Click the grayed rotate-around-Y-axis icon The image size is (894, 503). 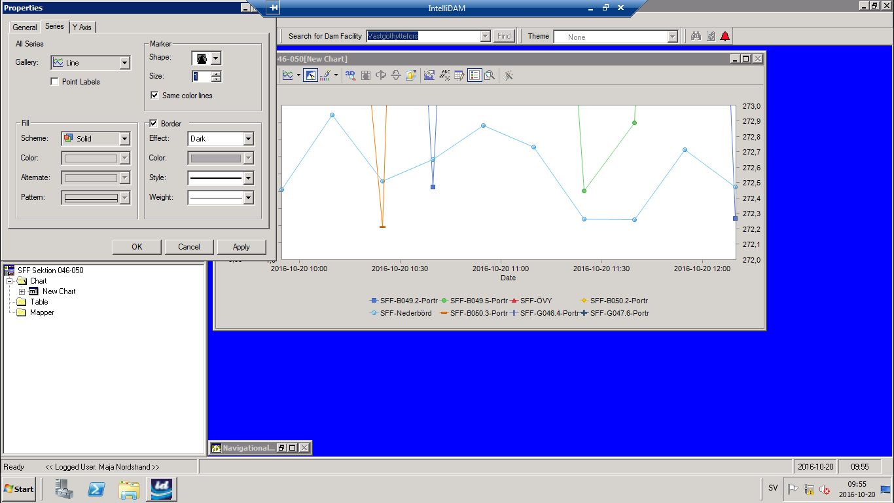tap(381, 75)
